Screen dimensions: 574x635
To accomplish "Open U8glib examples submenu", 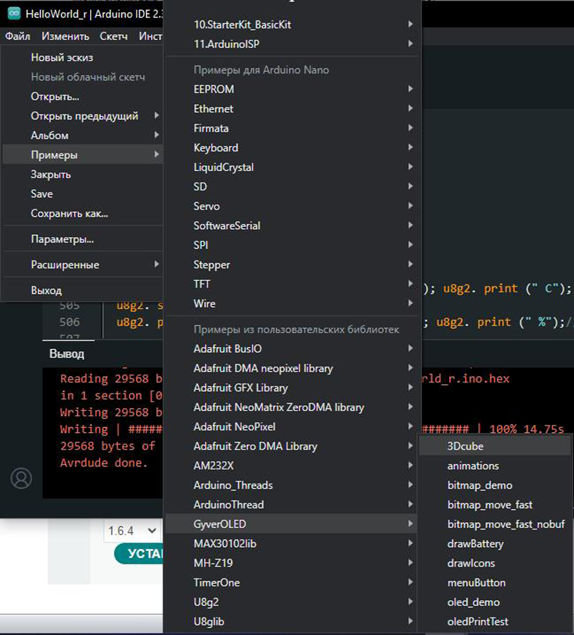I will click(292, 621).
